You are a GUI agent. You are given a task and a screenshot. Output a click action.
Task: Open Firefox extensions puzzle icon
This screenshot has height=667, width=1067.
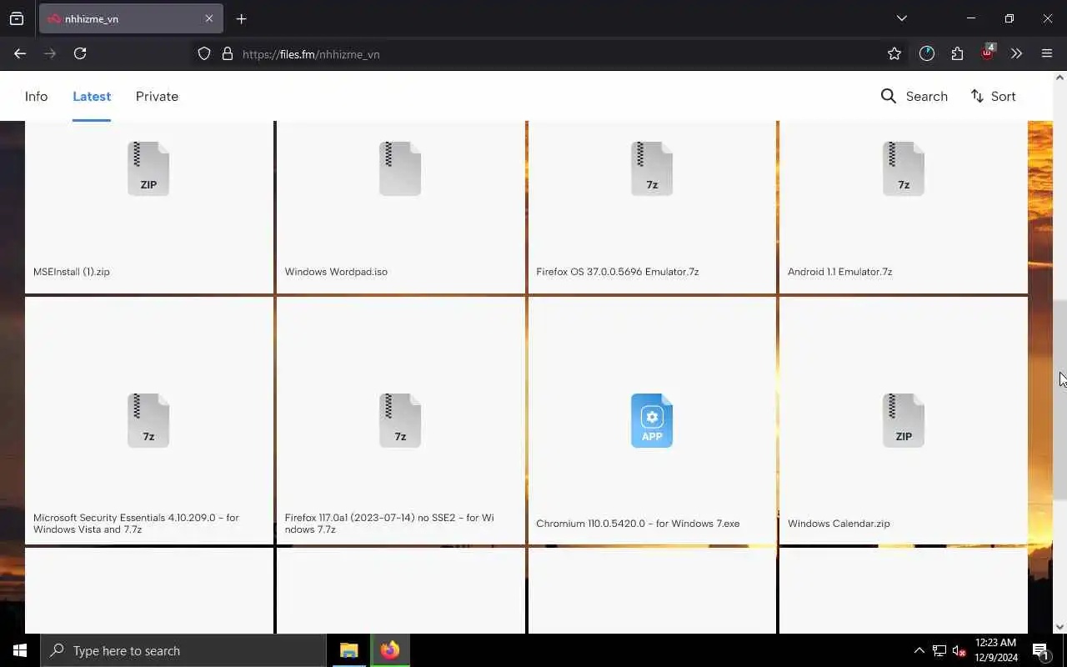(957, 53)
